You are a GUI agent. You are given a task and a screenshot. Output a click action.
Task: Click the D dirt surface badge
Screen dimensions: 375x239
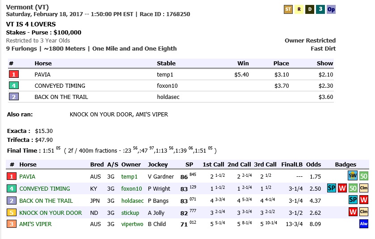310,9
